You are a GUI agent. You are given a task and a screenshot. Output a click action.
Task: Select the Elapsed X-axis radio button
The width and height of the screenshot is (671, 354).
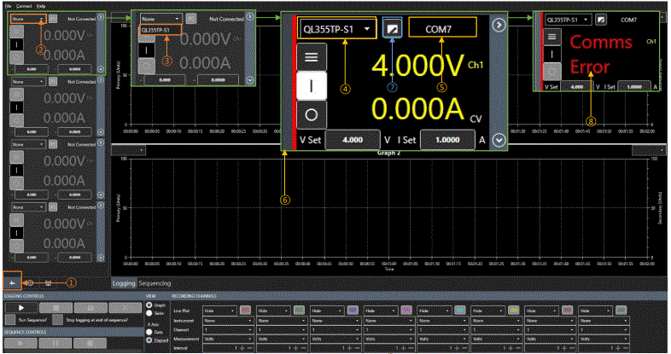[x=149, y=339]
